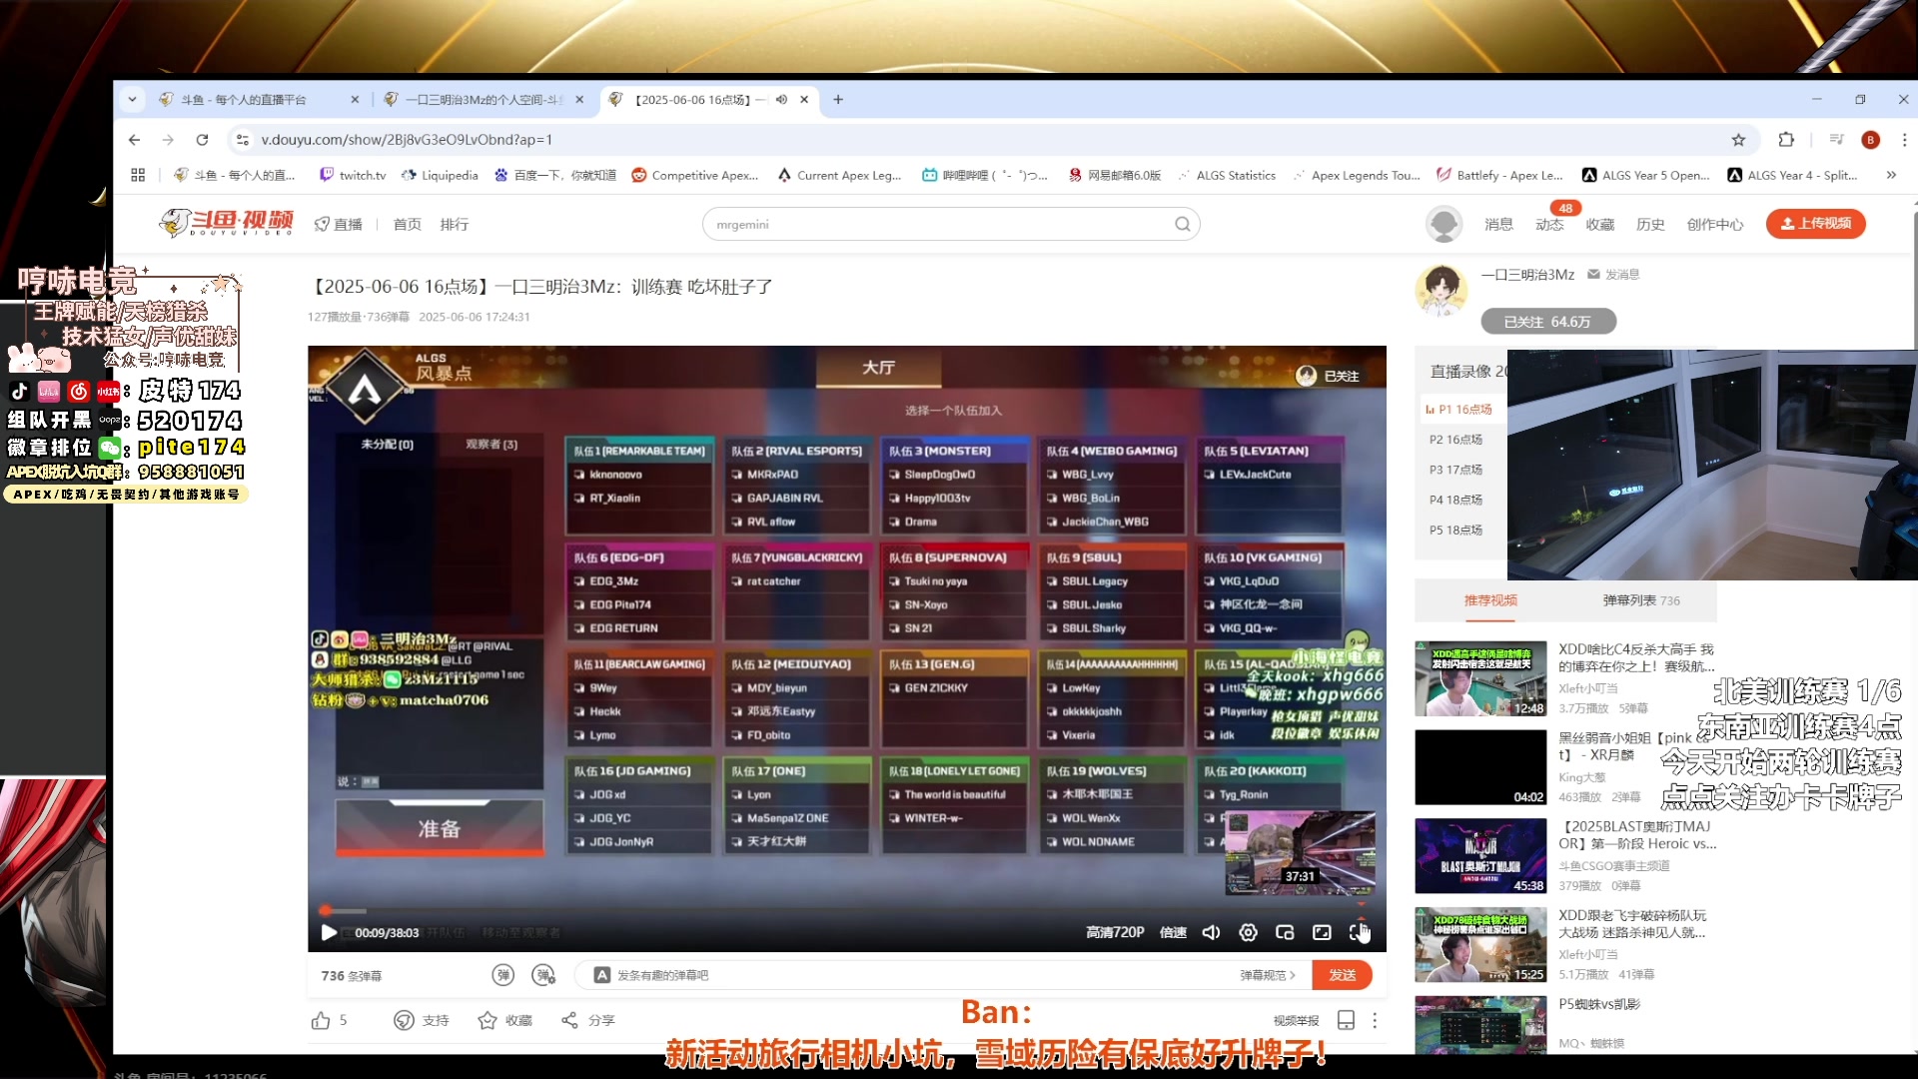Open 收藏 in the top navigation
1918x1079 pixels.
[x=1600, y=224]
